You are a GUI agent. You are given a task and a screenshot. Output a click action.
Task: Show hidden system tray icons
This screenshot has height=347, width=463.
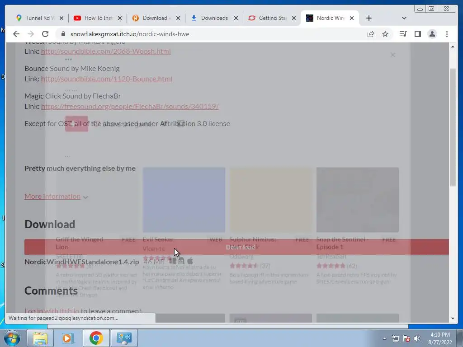[384, 338]
